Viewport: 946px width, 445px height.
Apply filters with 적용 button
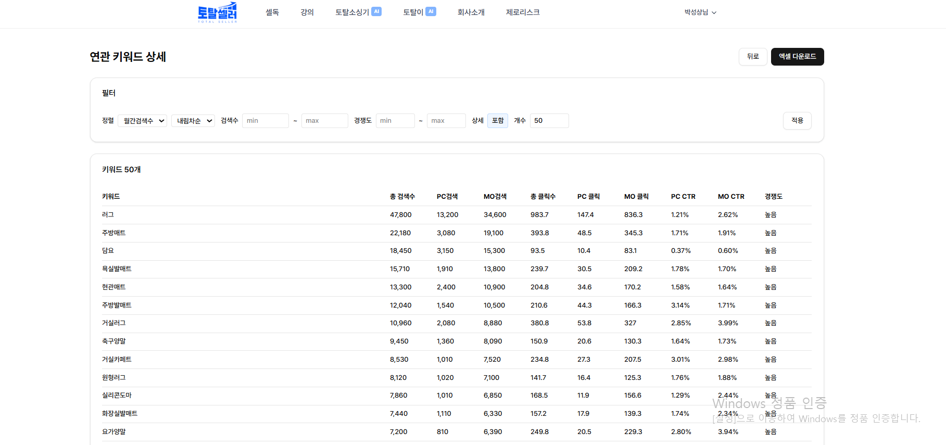797,121
